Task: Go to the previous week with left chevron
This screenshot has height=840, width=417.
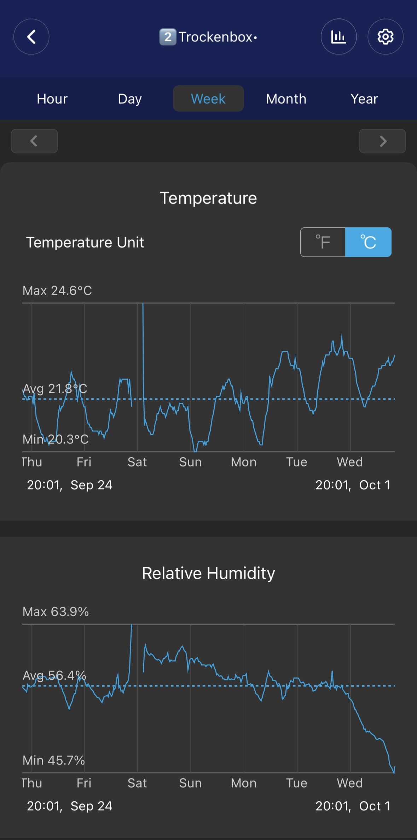Action: [x=34, y=141]
